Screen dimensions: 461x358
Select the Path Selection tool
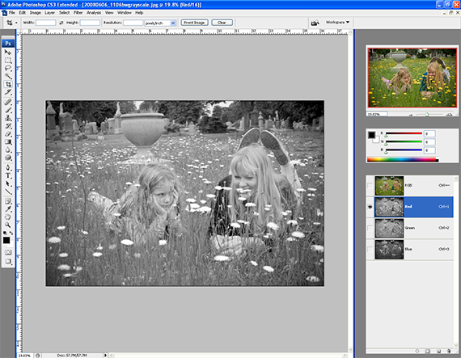[8, 183]
